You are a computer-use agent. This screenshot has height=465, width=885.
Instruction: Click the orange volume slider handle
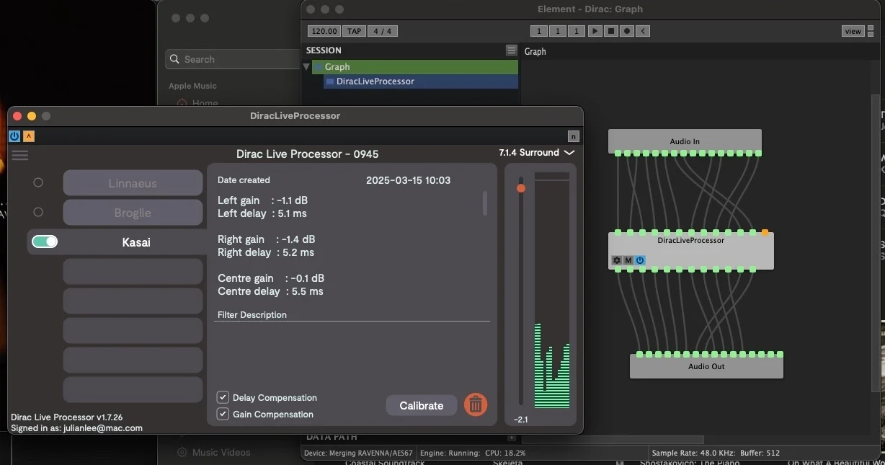[x=521, y=188]
